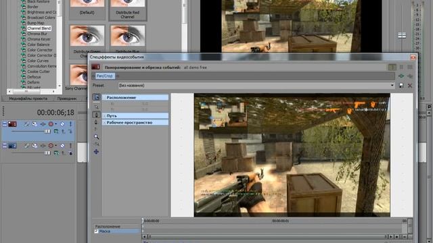This screenshot has height=243, width=433.
Task: Click the effects list horizontal scrollbar
Action: [x=32, y=91]
